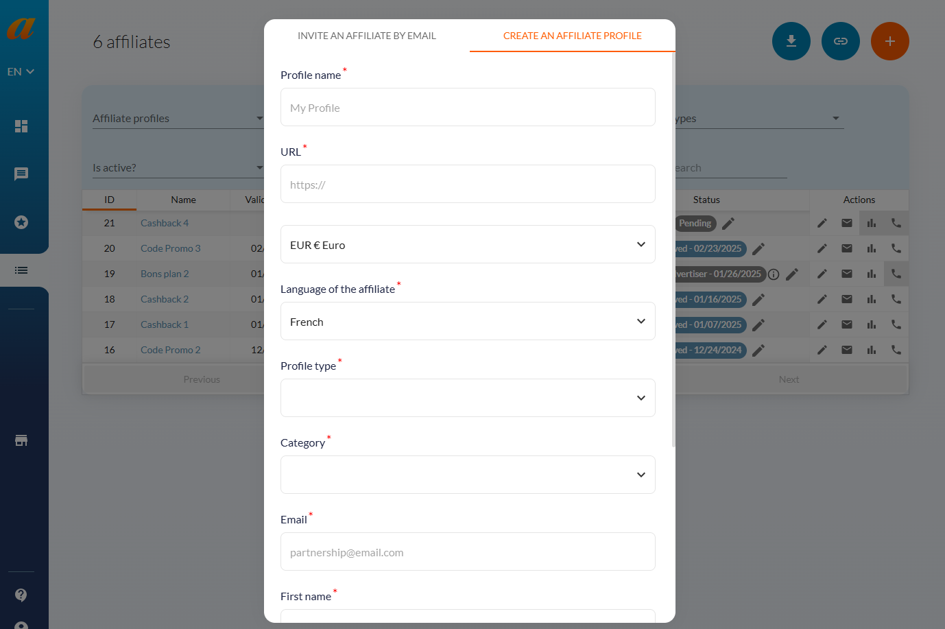Click the Next pagination button
The height and width of the screenshot is (629, 945).
pyautogui.click(x=789, y=379)
